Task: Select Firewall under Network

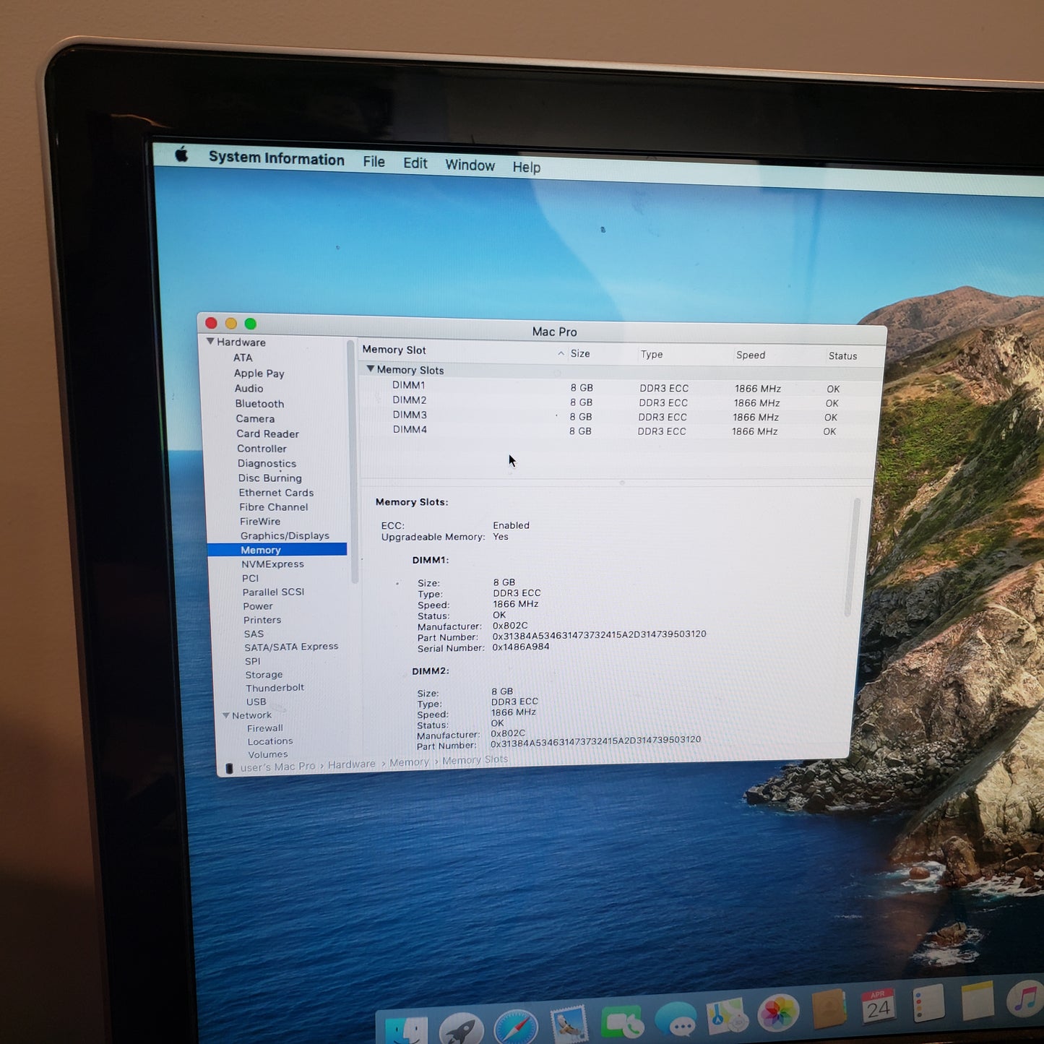Action: [x=265, y=728]
